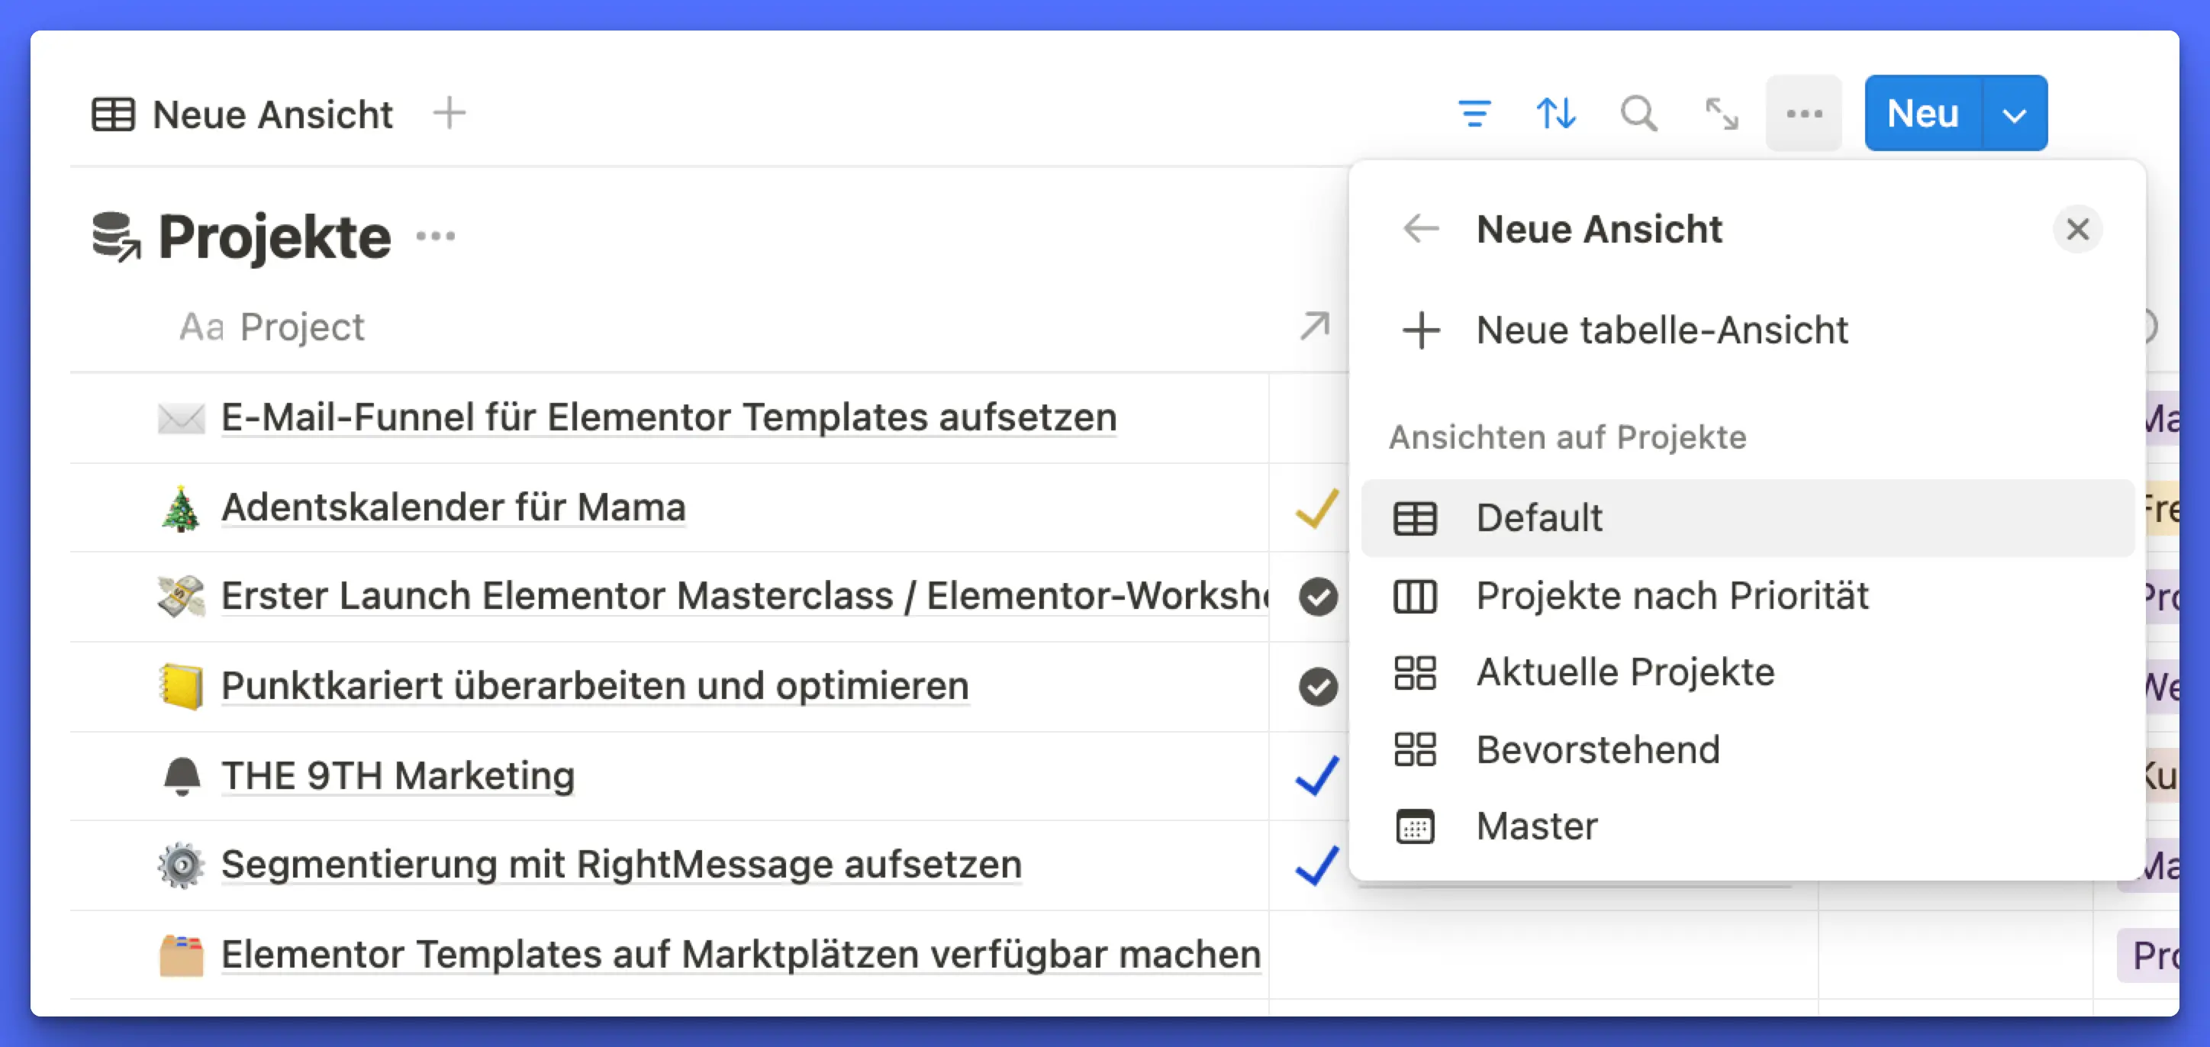Click the back arrow in the Neue Ansicht panel

1421,229
